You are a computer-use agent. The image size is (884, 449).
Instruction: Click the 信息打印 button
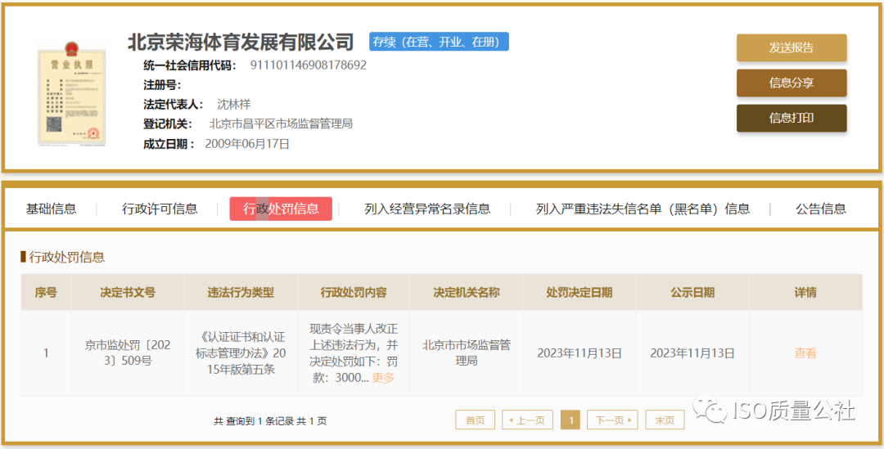coord(791,118)
